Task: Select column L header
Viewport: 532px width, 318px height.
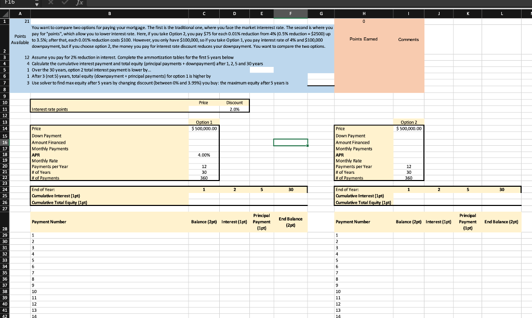Action: coord(501,14)
